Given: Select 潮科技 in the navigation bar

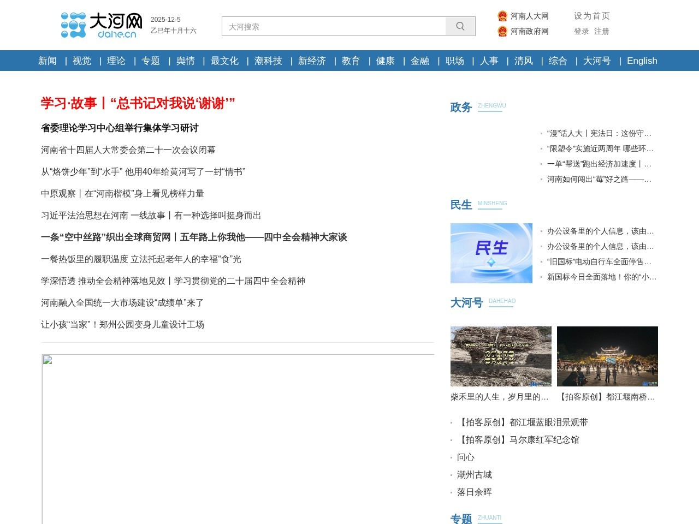Looking at the screenshot, I should pos(268,61).
